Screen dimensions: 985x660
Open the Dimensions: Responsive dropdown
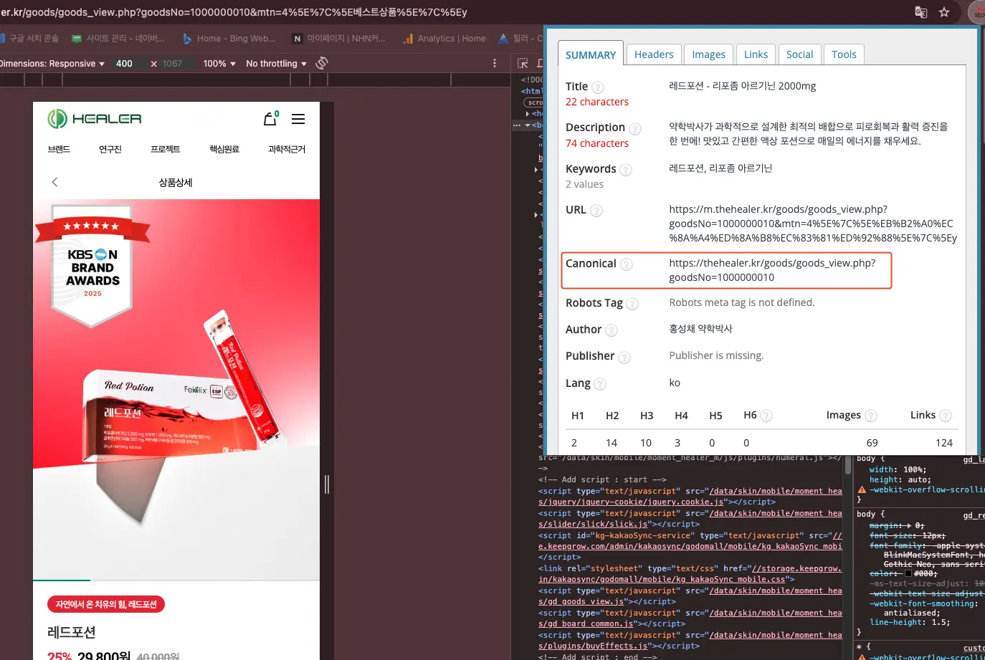tap(52, 64)
